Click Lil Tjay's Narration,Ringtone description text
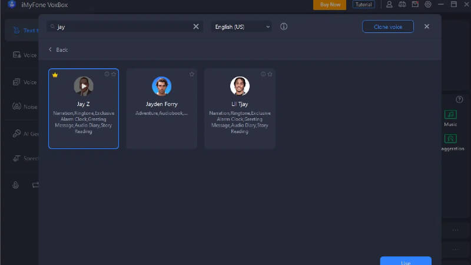This screenshot has width=471, height=265. (x=240, y=122)
